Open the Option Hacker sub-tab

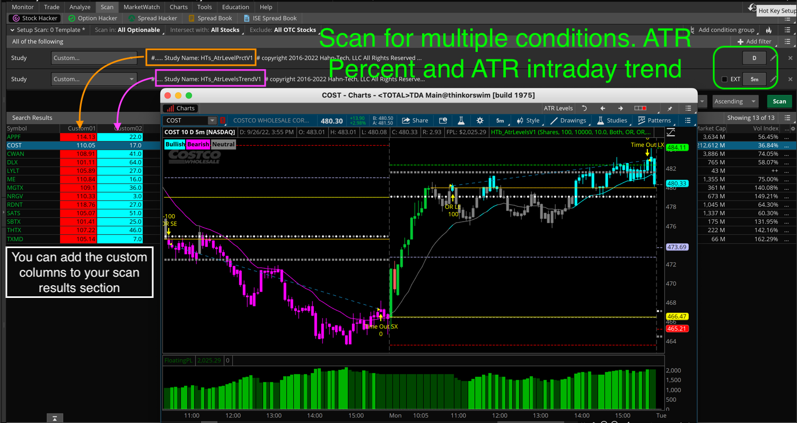click(x=93, y=18)
